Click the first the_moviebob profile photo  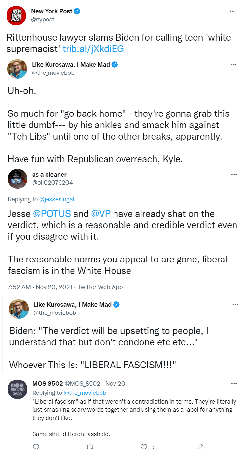pos(18,69)
